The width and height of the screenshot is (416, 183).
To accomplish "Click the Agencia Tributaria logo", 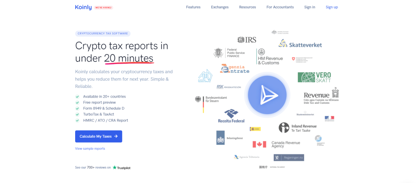I will pos(247,157).
